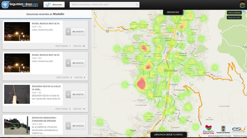Click the Seguridadenlinea shield logo
This screenshot has height=138, width=247.
5,5
